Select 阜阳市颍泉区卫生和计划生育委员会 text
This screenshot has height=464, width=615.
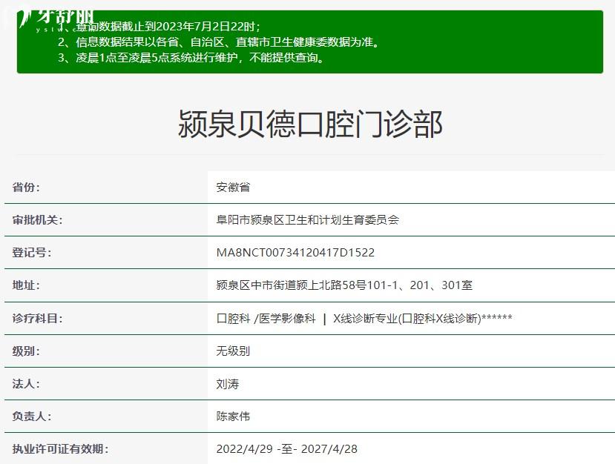[307, 220]
